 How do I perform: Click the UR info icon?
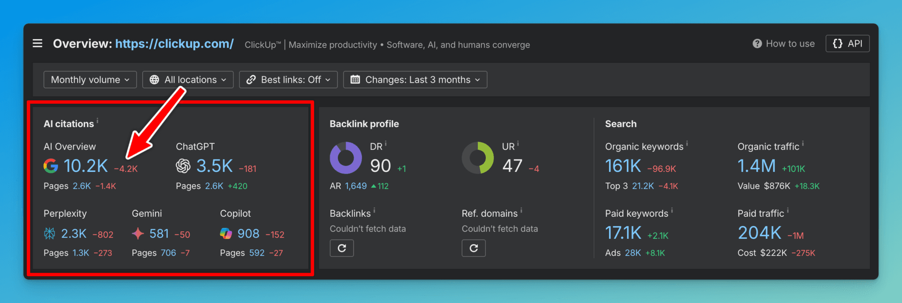click(x=518, y=143)
